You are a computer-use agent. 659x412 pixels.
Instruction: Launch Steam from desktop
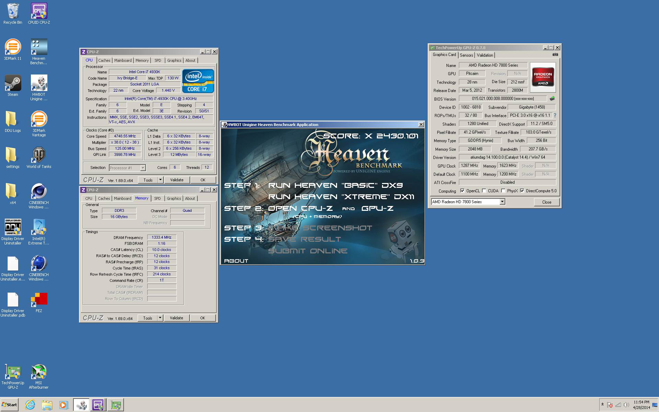(x=13, y=86)
